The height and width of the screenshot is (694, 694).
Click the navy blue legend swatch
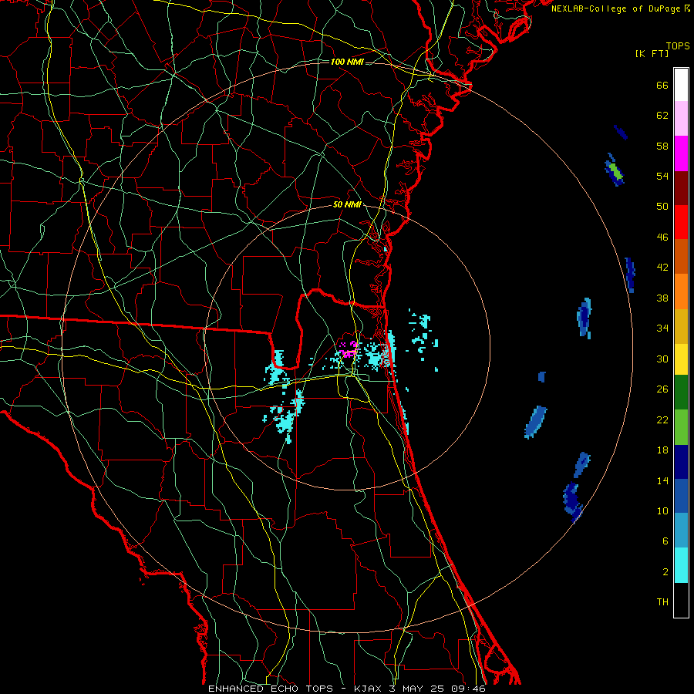click(x=681, y=462)
